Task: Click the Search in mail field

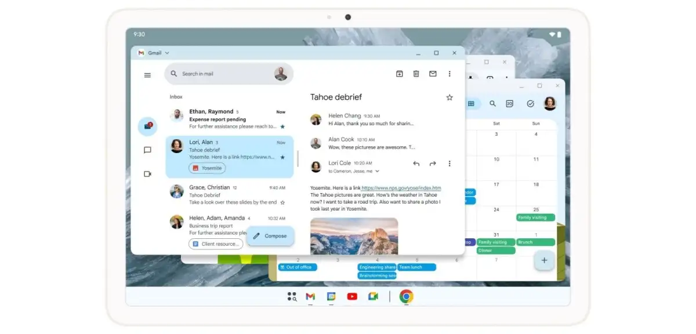Action: click(x=229, y=74)
